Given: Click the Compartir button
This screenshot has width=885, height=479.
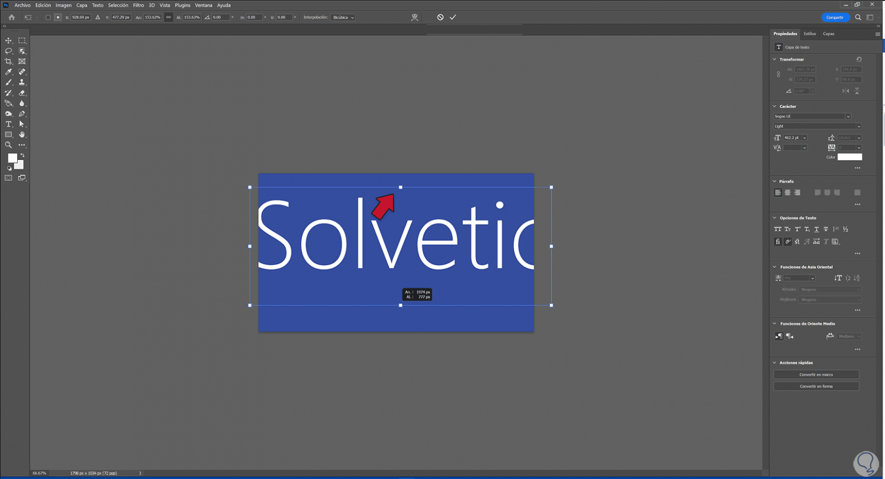Looking at the screenshot, I should pos(835,17).
